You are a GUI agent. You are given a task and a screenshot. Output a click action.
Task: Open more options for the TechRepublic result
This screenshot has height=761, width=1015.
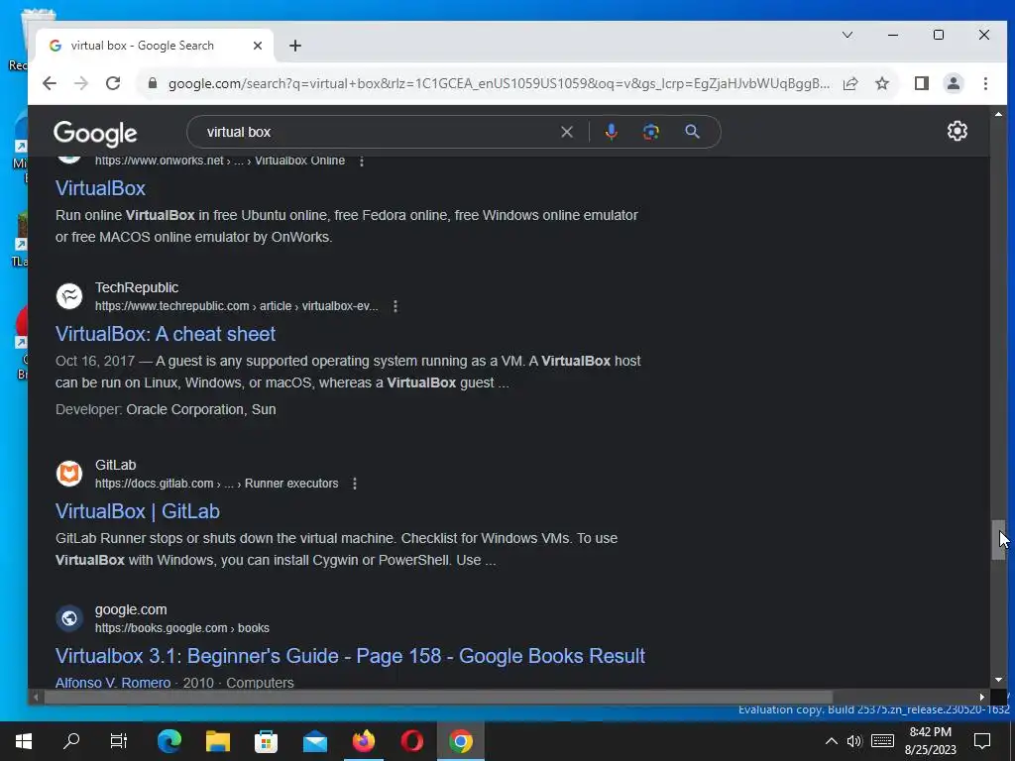coord(395,306)
